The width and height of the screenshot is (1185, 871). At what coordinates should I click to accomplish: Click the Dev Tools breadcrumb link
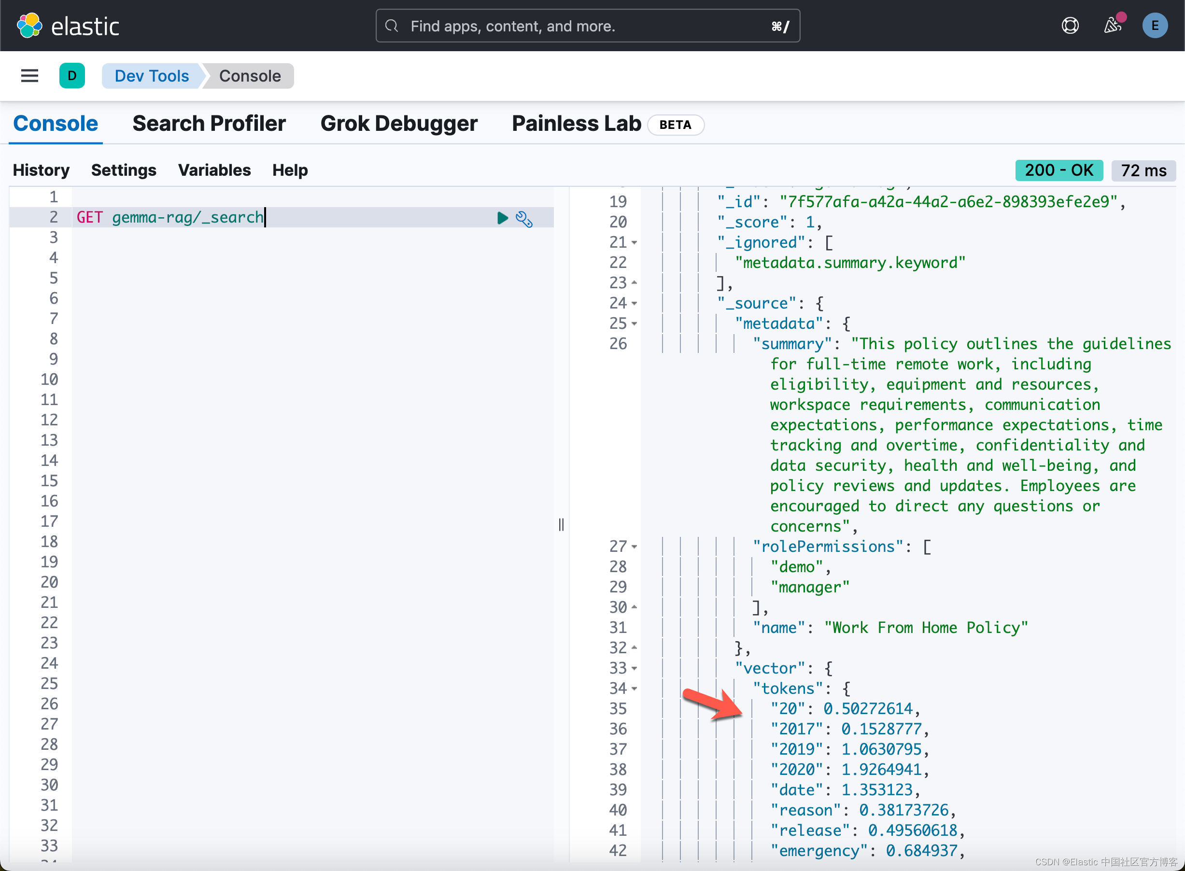[151, 76]
